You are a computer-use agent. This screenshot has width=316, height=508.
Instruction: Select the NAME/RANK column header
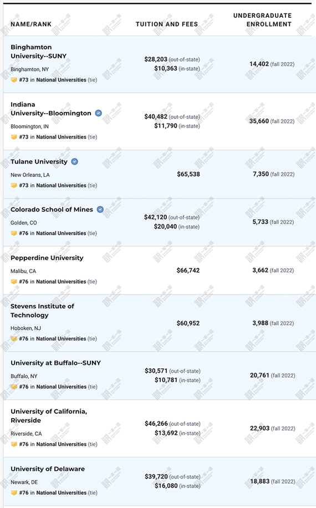point(31,24)
